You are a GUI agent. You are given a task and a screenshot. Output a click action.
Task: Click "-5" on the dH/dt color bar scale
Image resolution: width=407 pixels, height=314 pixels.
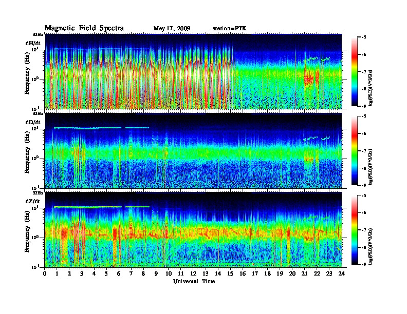click(x=364, y=37)
